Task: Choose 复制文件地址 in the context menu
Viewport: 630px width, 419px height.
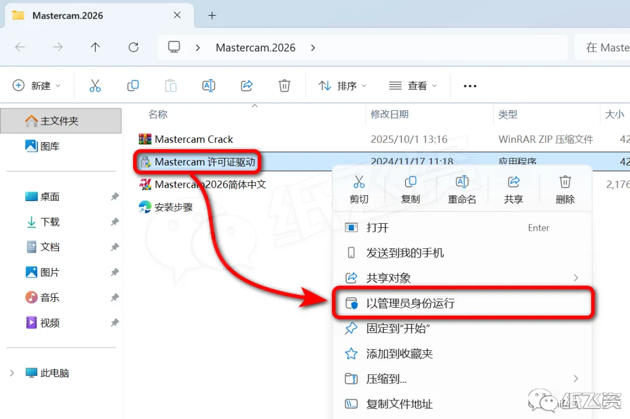Action: coord(463,404)
